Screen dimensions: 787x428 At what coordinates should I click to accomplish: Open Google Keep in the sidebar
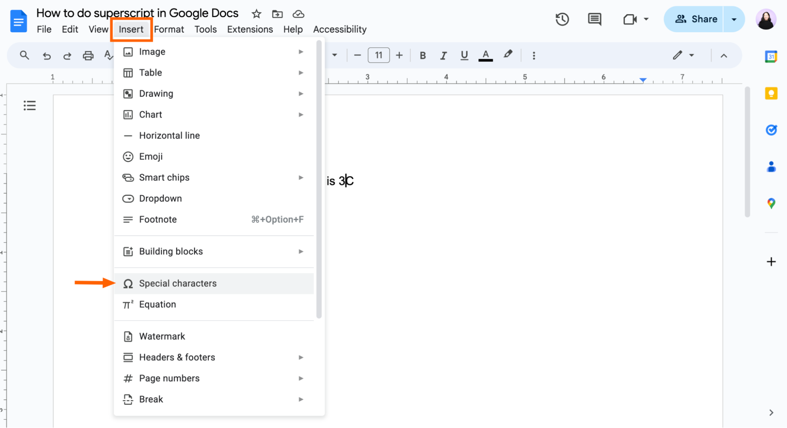[771, 93]
